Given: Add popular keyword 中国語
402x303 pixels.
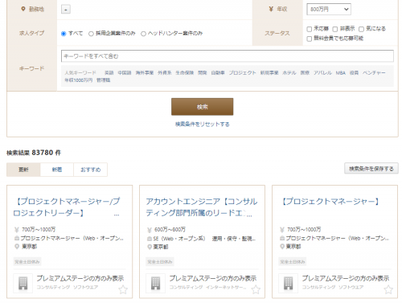Looking at the screenshot, I should [x=125, y=73].
